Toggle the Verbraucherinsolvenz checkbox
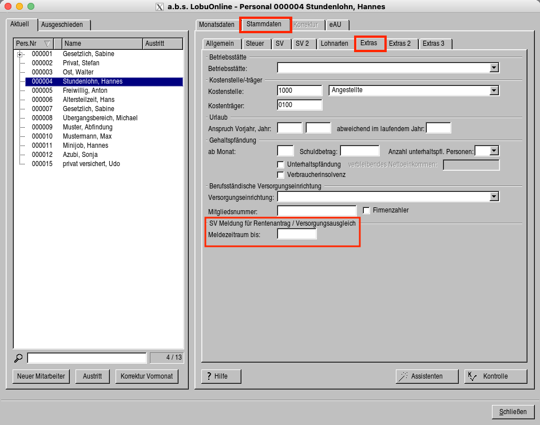 [281, 175]
